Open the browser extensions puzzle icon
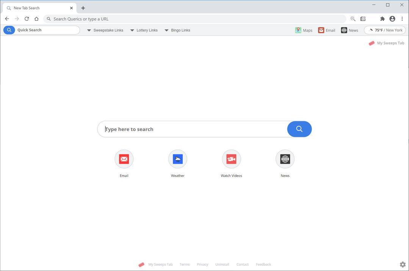Viewport: 409px width, 271px height. tap(382, 19)
